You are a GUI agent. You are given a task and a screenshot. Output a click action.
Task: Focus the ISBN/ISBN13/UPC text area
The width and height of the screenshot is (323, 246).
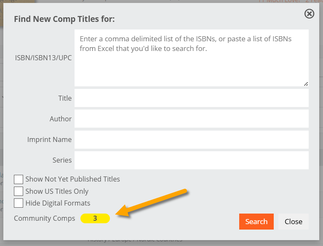[191, 58]
